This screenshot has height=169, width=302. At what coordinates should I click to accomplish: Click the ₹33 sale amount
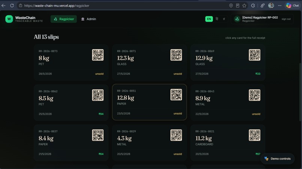258,74
